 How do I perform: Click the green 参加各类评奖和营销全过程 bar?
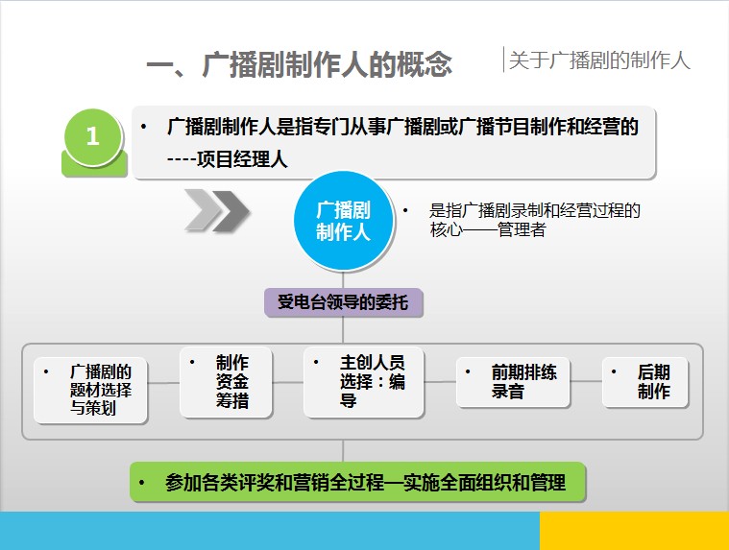pyautogui.click(x=357, y=482)
